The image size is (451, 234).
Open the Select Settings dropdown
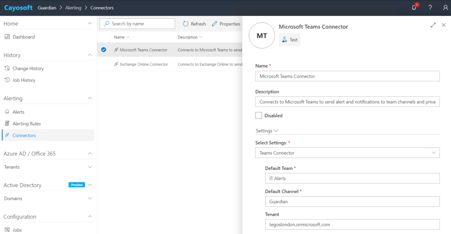[x=347, y=153]
